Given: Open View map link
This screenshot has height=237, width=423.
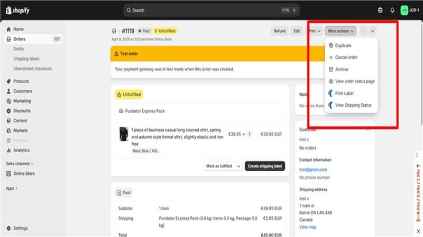Looking at the screenshot, I should [x=308, y=227].
